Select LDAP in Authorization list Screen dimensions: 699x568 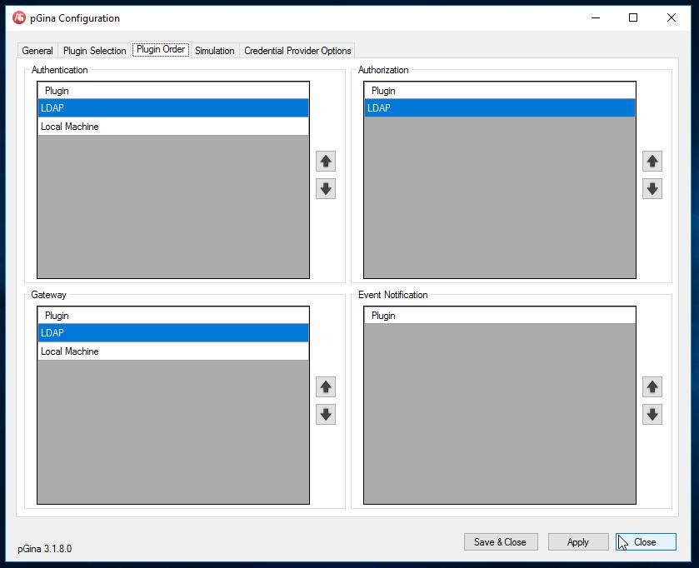[500, 108]
